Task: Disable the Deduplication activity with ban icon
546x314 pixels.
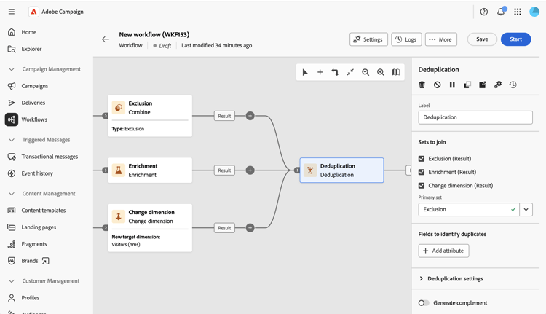Action: (x=438, y=85)
